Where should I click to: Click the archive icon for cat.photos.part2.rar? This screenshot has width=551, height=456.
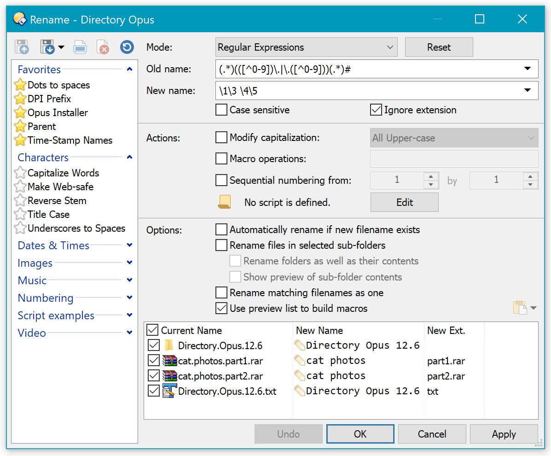(x=169, y=376)
